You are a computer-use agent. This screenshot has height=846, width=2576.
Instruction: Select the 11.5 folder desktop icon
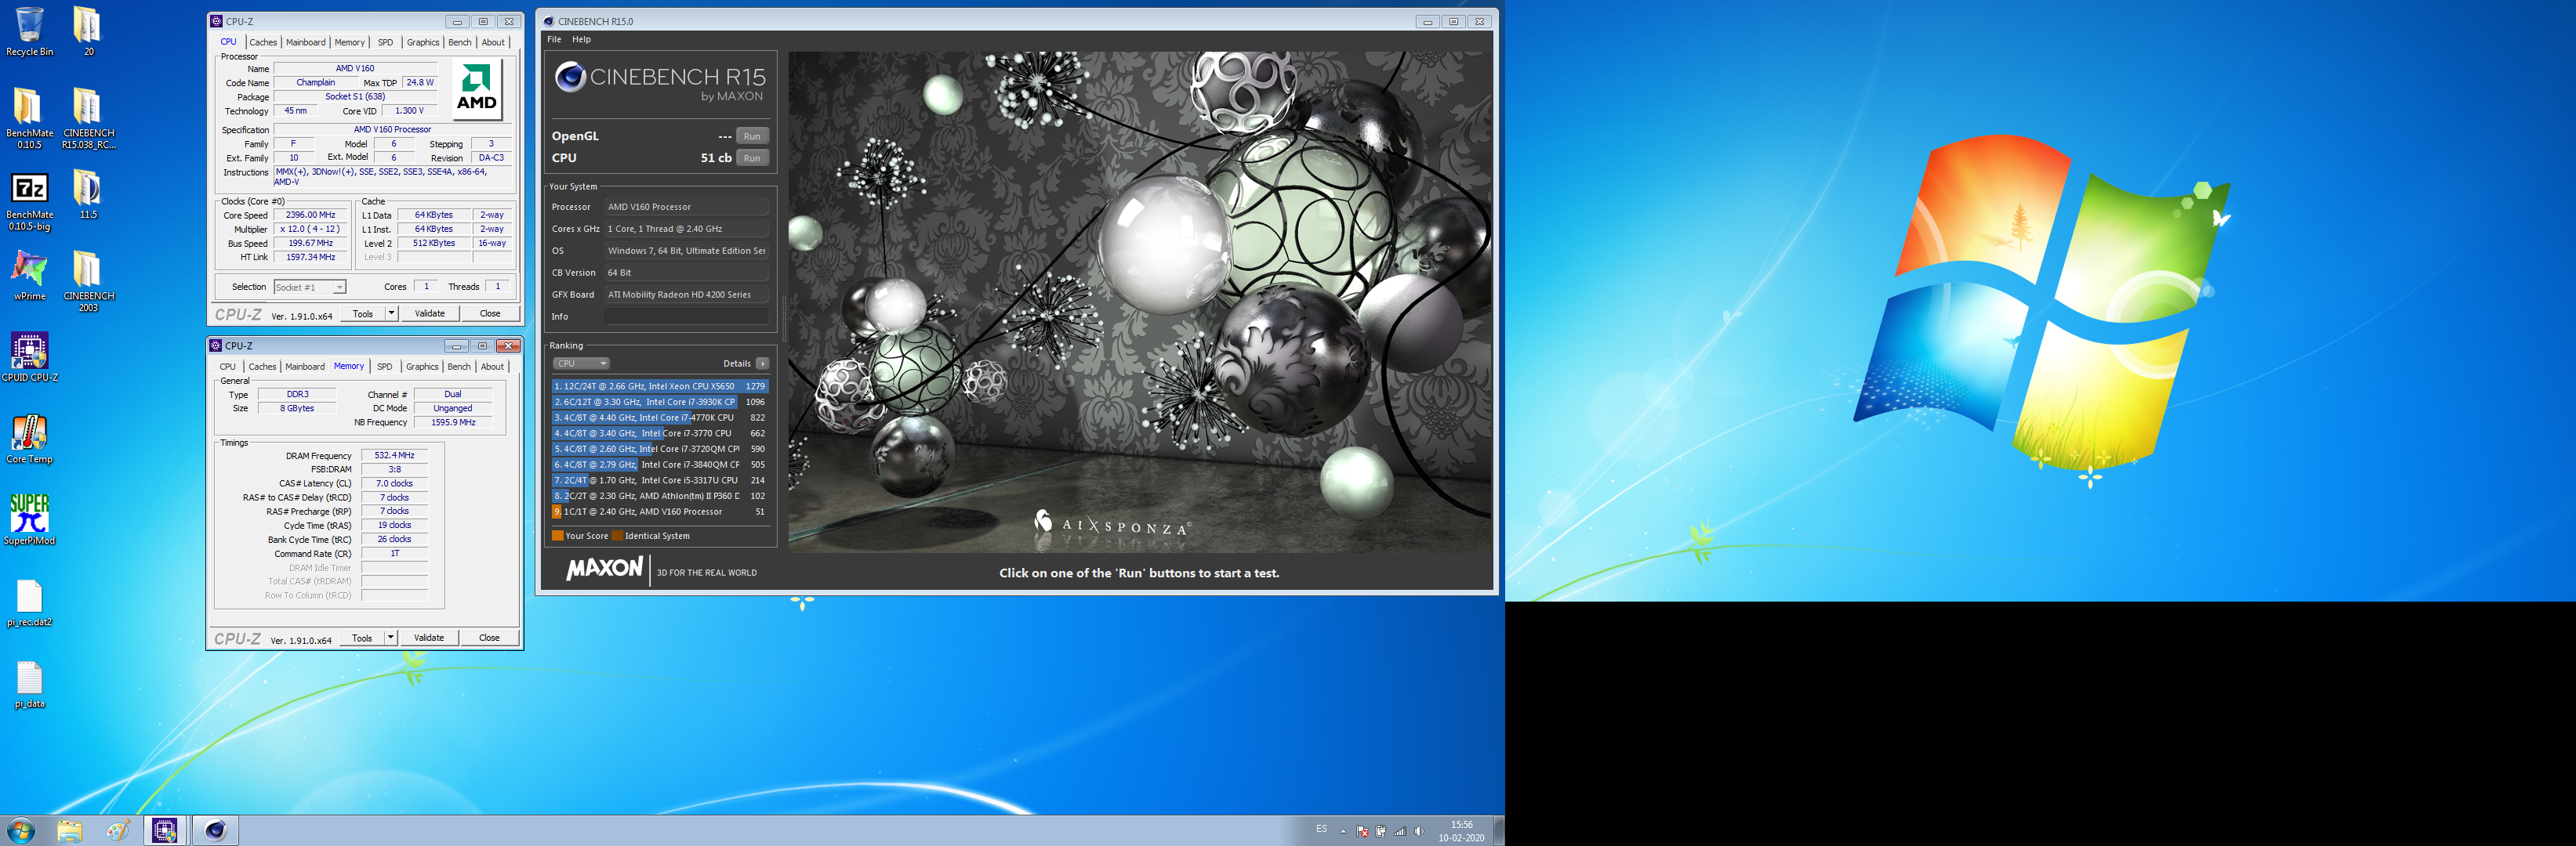tap(88, 193)
